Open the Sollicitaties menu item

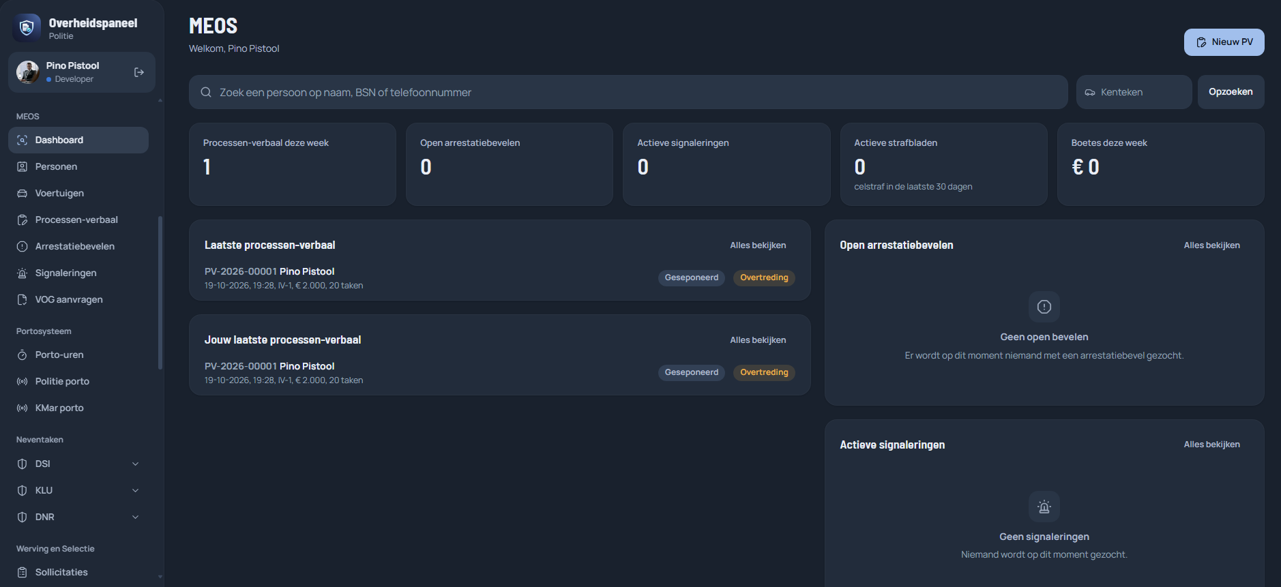(x=78, y=572)
